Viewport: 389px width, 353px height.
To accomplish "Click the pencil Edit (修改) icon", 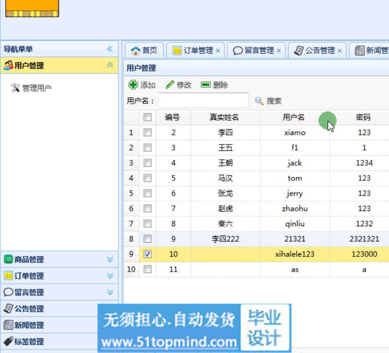I will click(170, 85).
